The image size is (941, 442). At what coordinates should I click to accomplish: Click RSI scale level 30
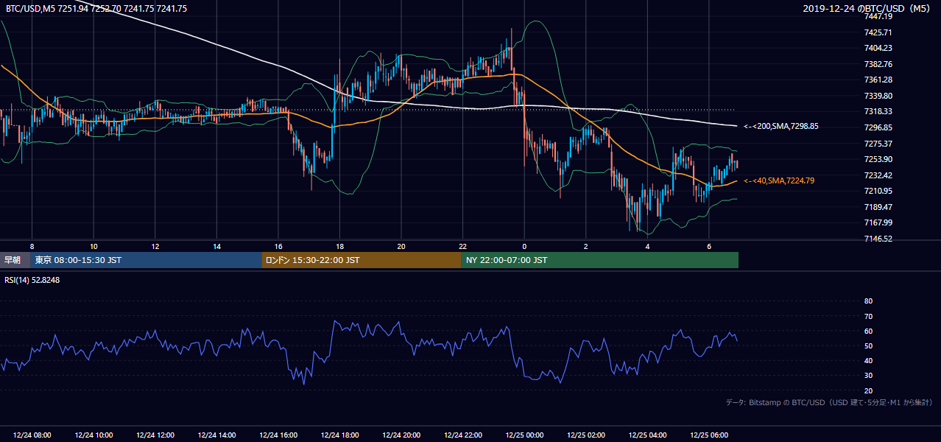click(x=868, y=376)
